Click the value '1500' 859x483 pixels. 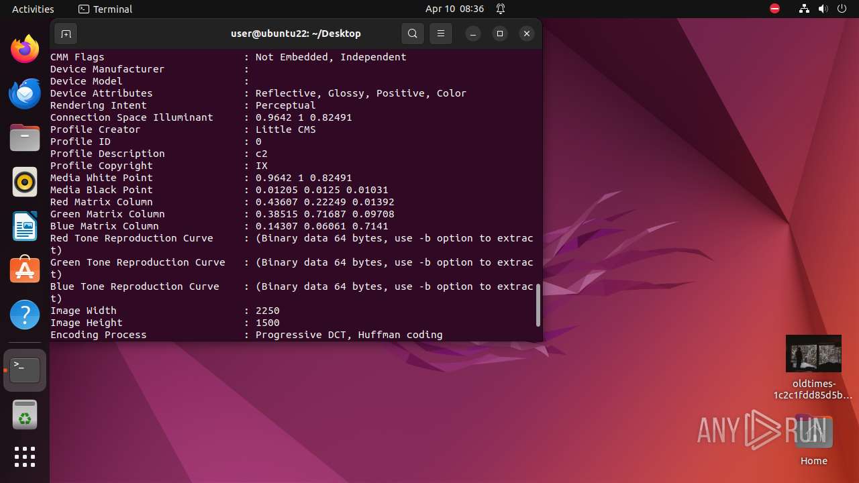(268, 323)
